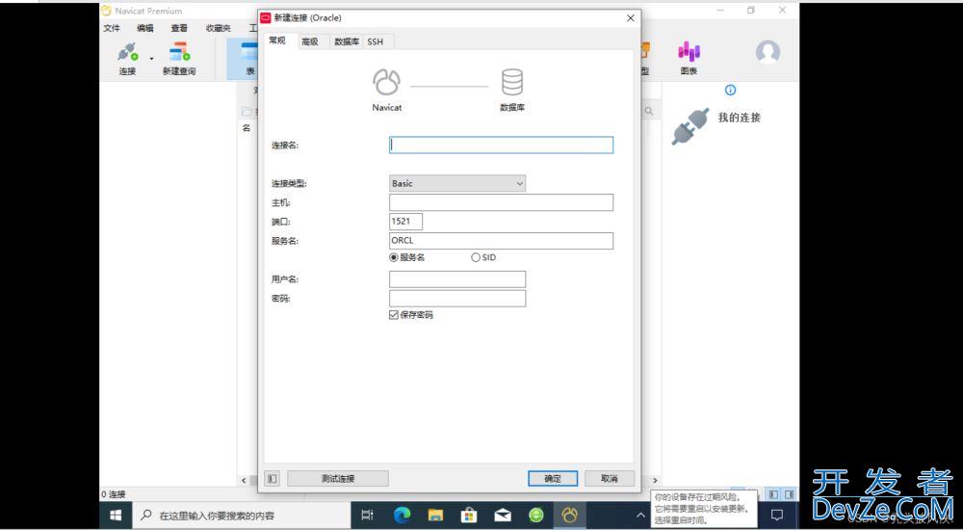Click the 用户名 input field
Screen dimensions: 963x530
(x=457, y=279)
